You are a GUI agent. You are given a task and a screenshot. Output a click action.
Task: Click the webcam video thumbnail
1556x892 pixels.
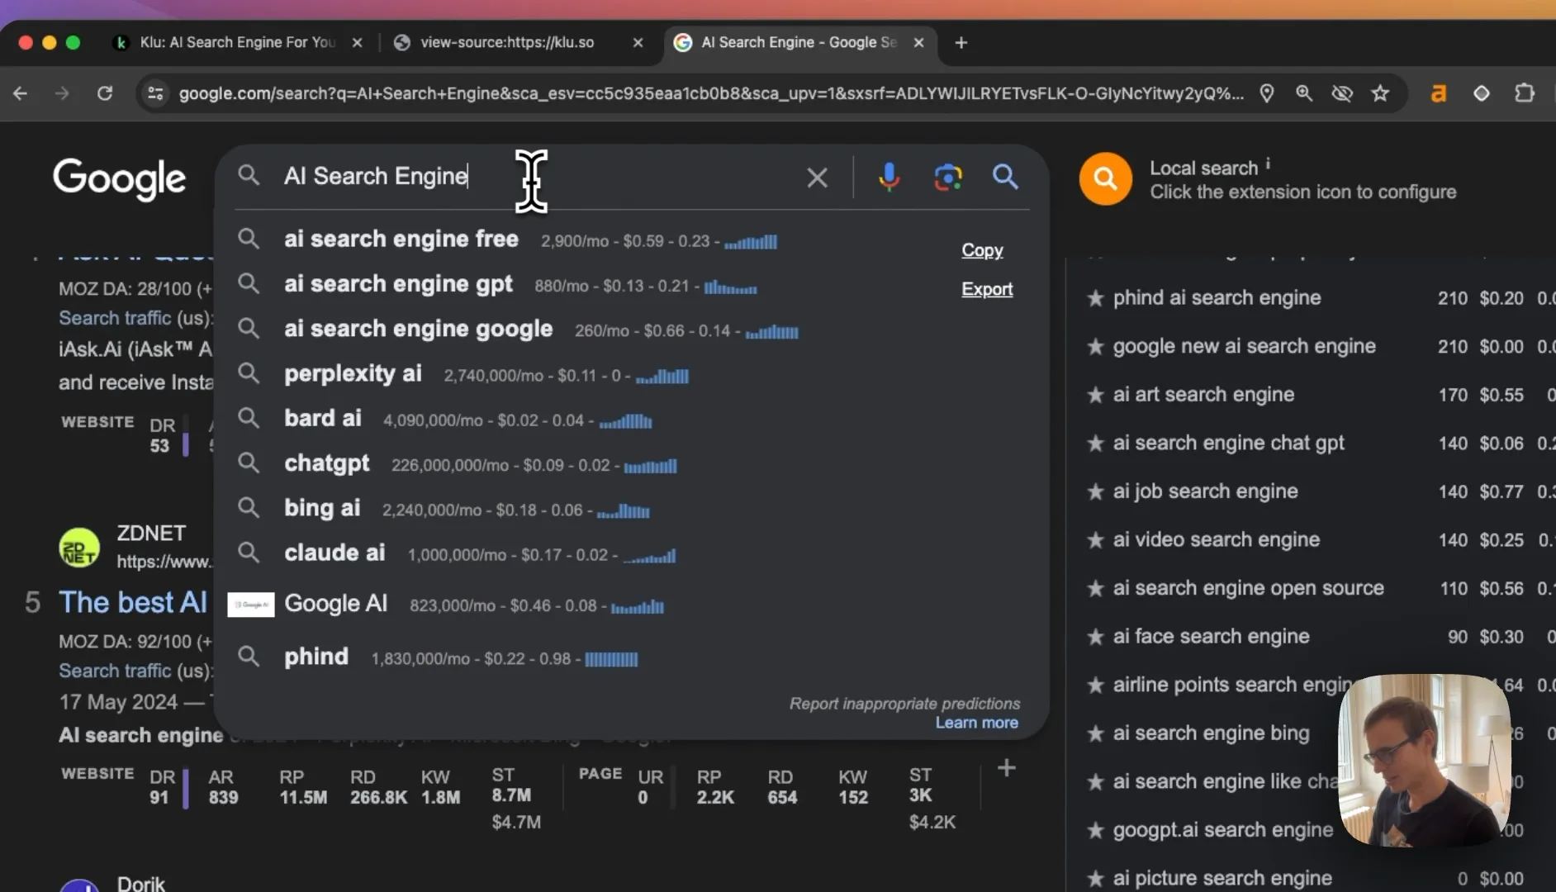(1425, 760)
